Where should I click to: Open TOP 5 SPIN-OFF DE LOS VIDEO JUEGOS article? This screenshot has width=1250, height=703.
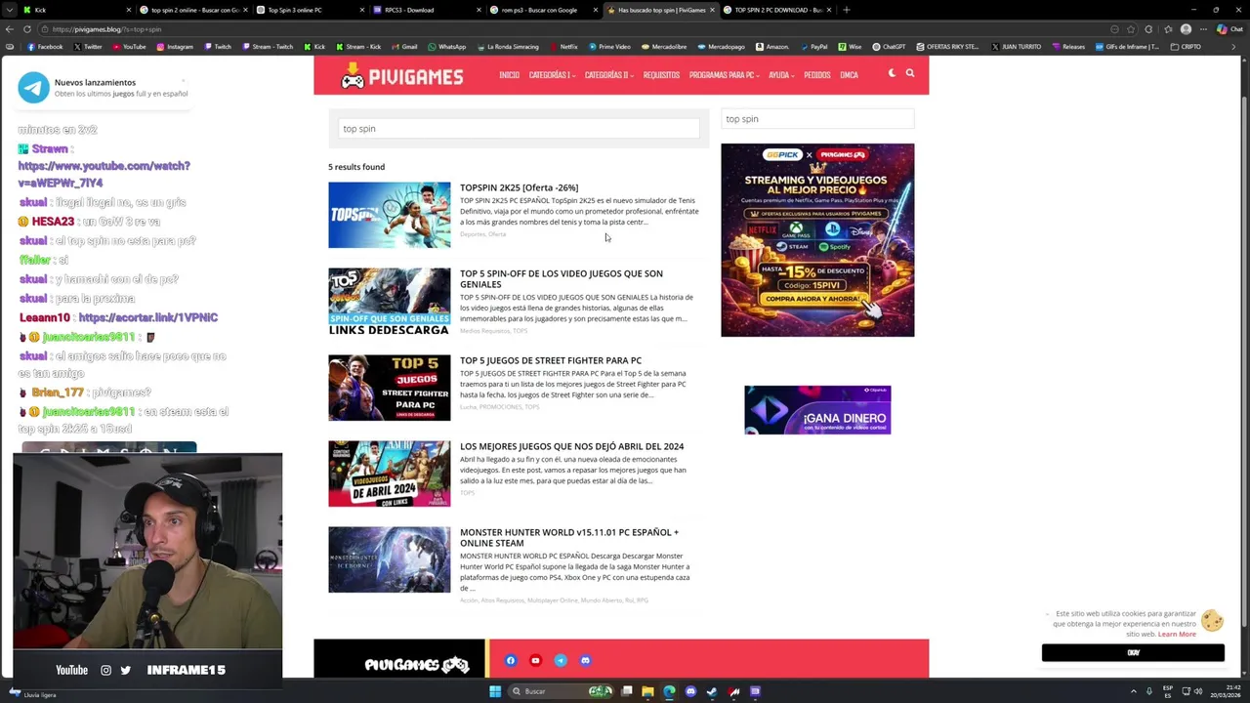pyautogui.click(x=562, y=279)
